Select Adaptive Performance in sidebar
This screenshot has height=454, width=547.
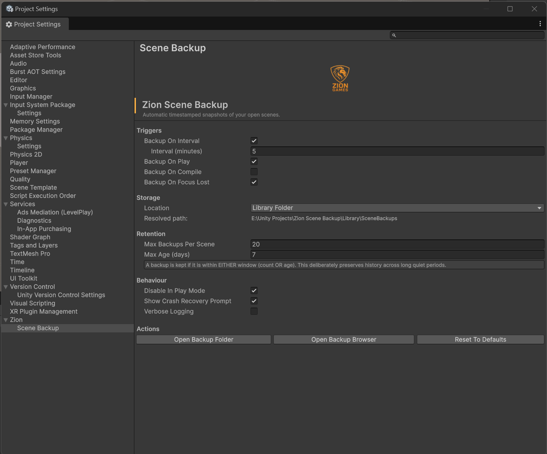click(x=43, y=47)
